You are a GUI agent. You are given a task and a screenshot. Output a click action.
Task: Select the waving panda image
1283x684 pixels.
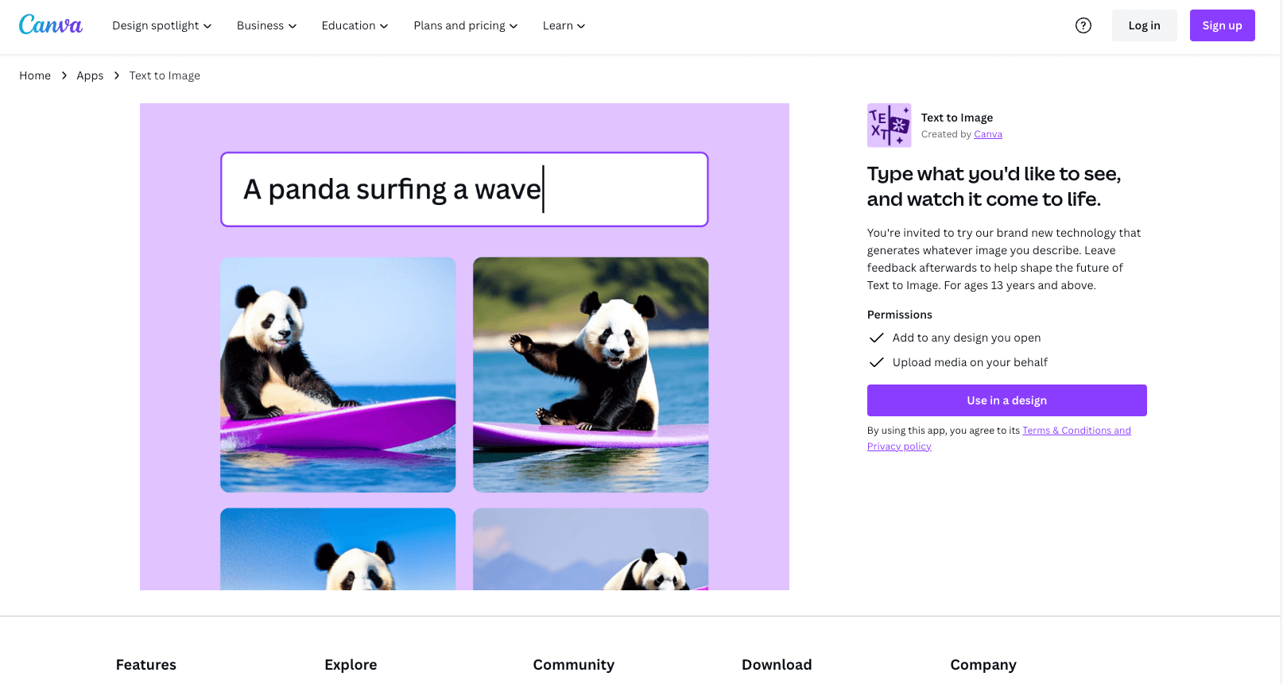tap(591, 374)
